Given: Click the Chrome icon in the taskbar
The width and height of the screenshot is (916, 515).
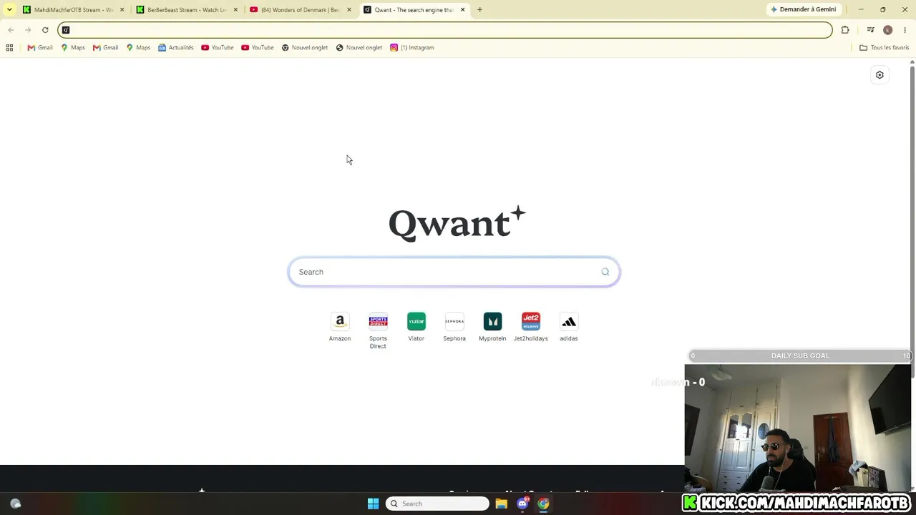Looking at the screenshot, I should point(543,504).
